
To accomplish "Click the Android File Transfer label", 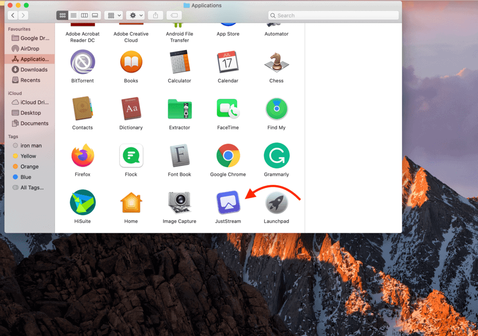I will [x=180, y=37].
